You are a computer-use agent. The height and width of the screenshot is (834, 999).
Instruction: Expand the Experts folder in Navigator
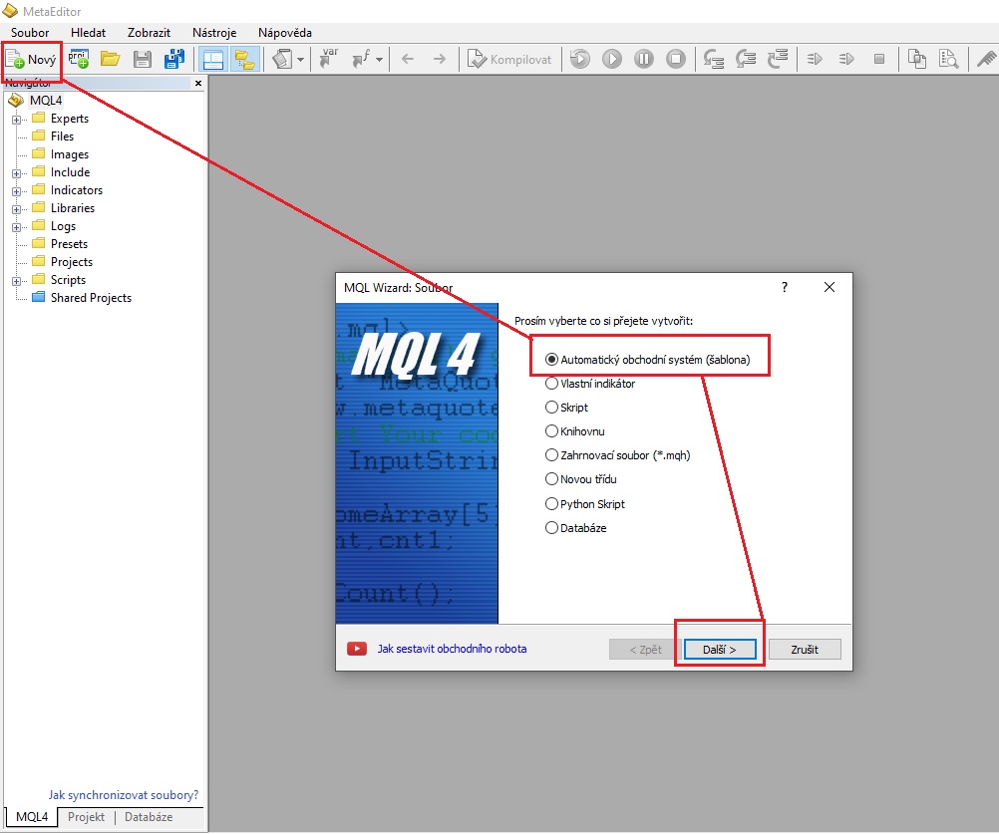[17, 119]
